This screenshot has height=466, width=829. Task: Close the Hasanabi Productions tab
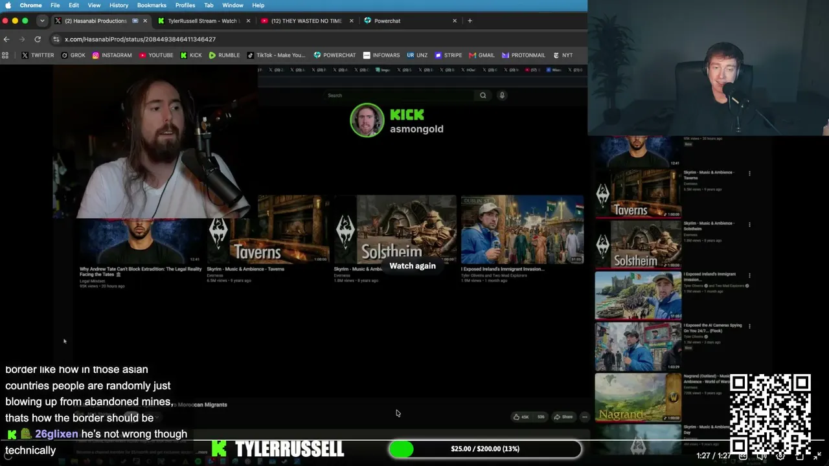pyautogui.click(x=145, y=21)
